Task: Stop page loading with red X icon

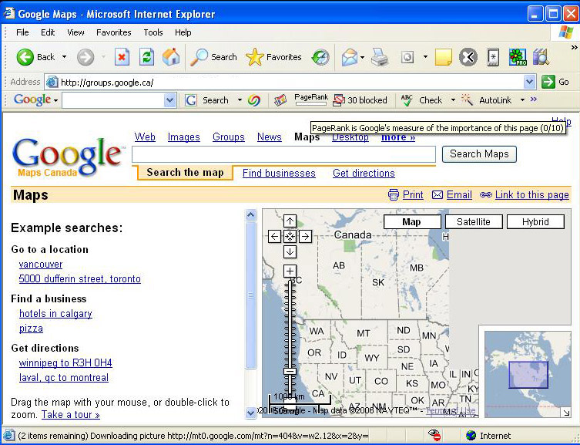Action: pyautogui.click(x=122, y=57)
